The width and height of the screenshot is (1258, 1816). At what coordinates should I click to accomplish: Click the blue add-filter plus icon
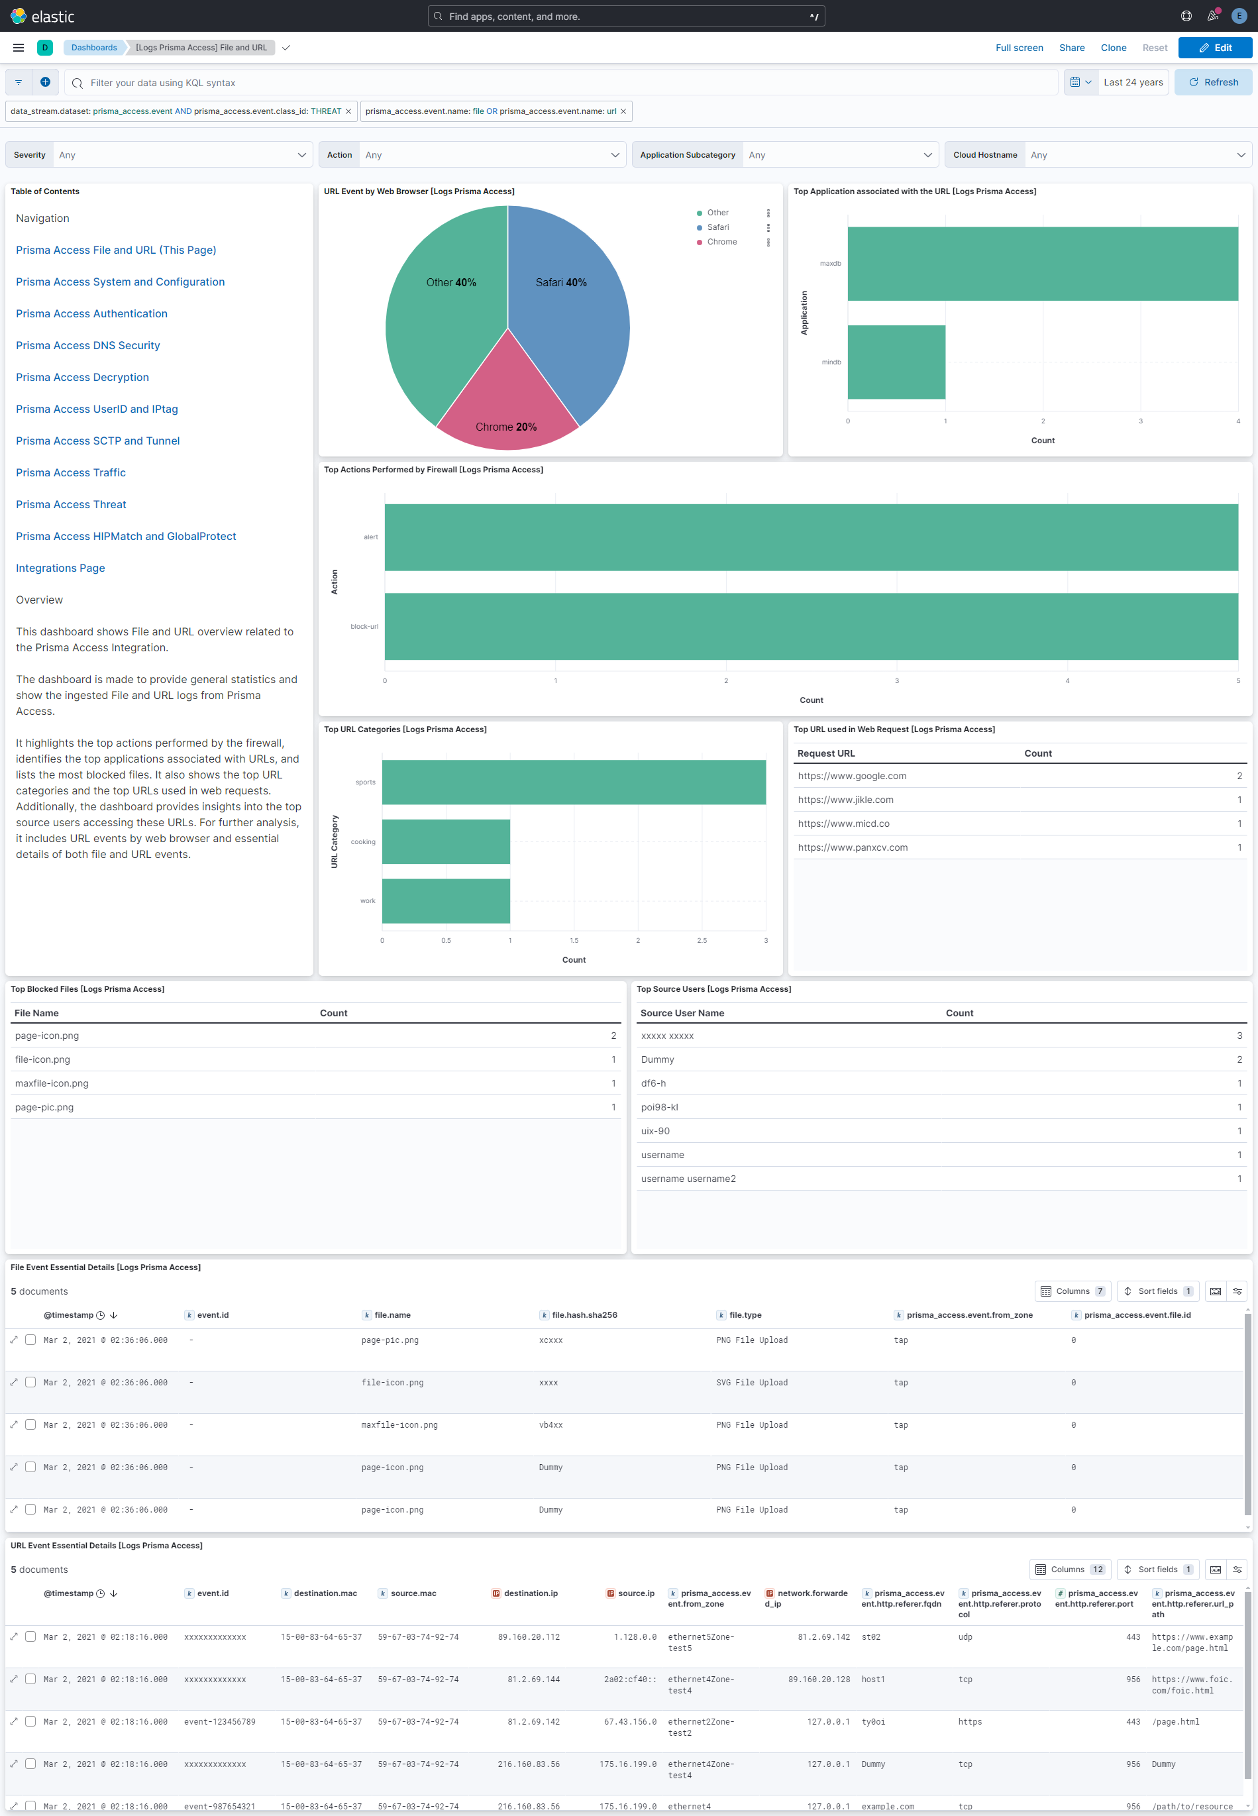[x=45, y=82]
